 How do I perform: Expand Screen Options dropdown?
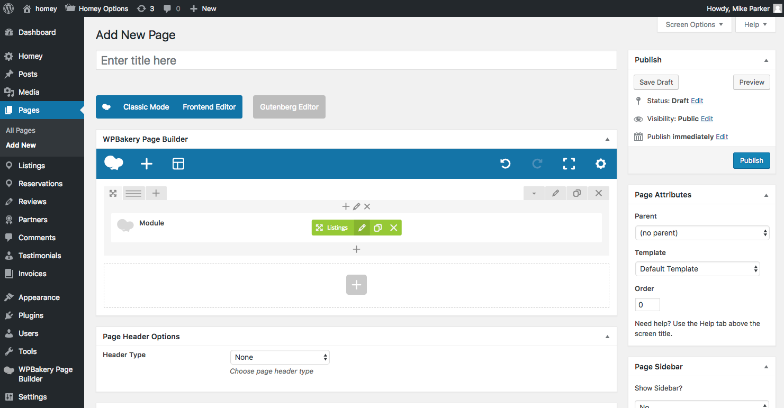[695, 24]
